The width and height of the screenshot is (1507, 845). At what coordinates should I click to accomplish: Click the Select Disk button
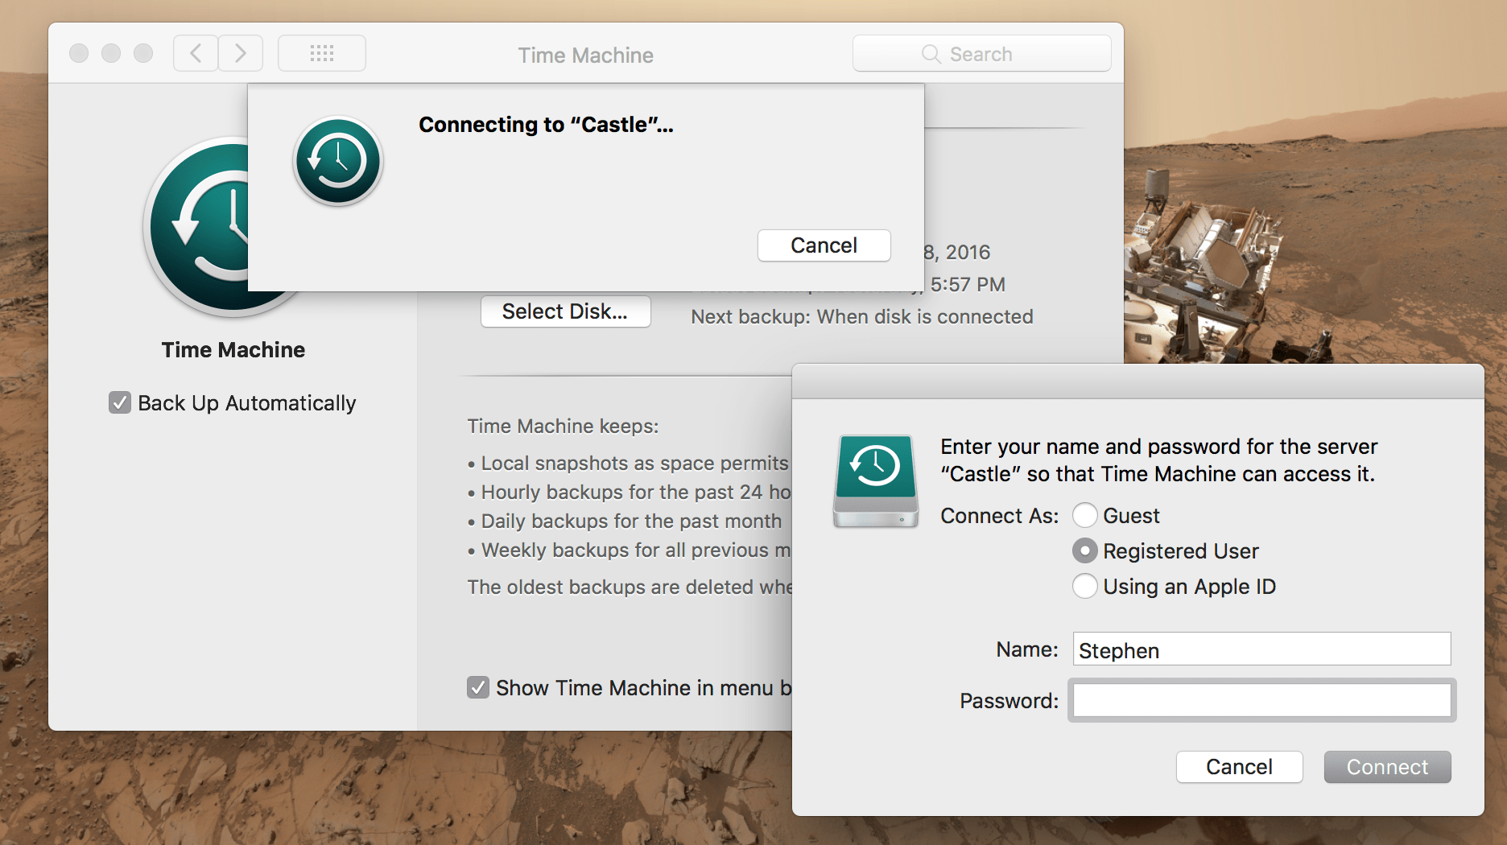tap(565, 311)
